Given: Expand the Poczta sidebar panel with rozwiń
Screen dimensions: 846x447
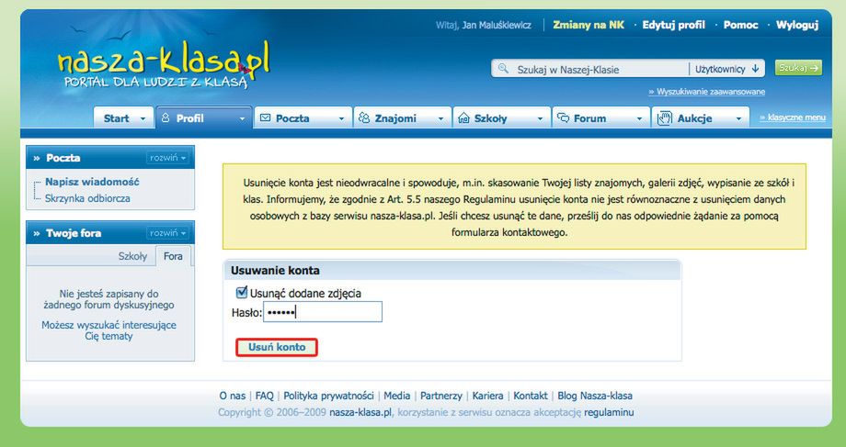Looking at the screenshot, I should 167,158.
